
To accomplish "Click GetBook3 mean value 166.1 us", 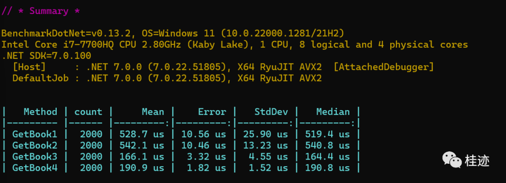I will pyautogui.click(x=141, y=157).
